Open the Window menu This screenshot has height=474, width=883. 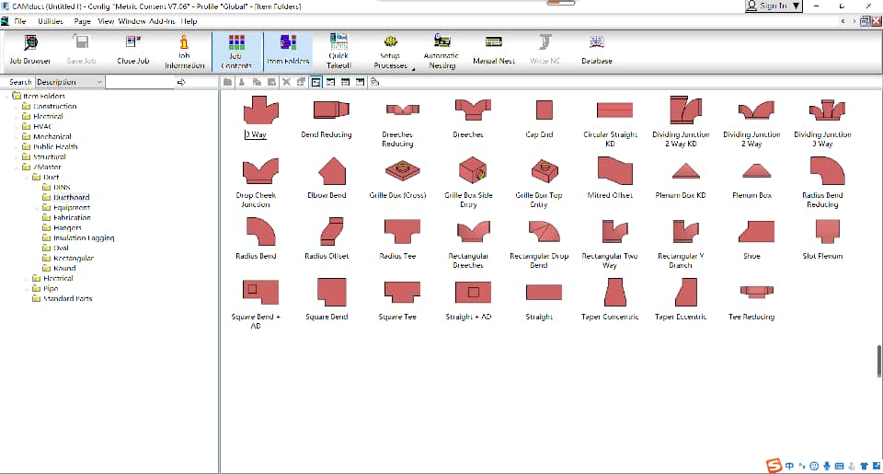pyautogui.click(x=132, y=21)
